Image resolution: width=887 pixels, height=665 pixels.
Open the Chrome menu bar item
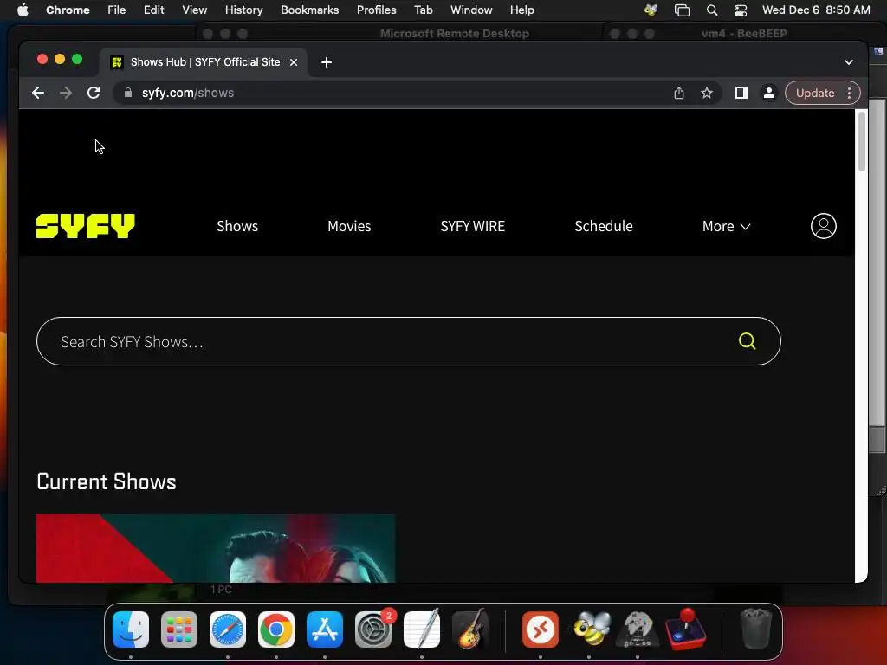68,10
